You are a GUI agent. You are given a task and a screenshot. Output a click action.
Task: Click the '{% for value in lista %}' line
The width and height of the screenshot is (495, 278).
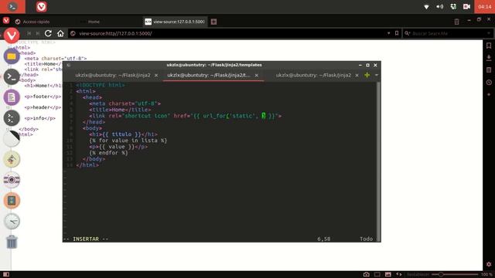point(128,141)
